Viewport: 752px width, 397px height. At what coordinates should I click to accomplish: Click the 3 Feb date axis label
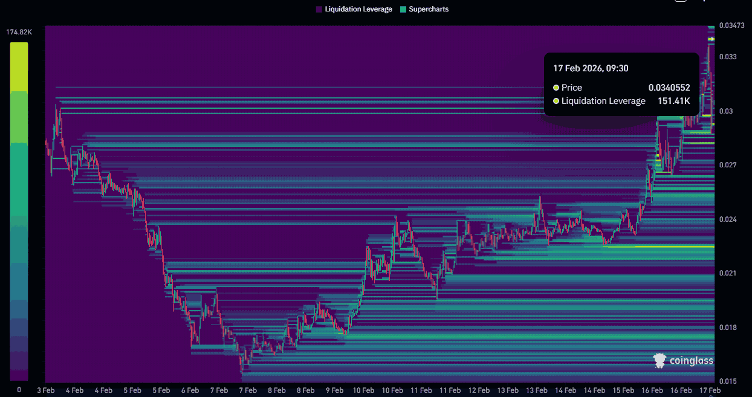tap(45, 390)
